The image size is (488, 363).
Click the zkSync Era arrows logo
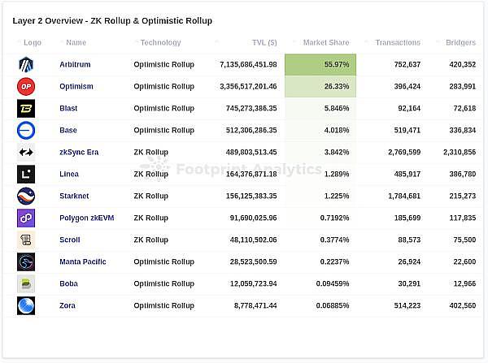coord(26,152)
